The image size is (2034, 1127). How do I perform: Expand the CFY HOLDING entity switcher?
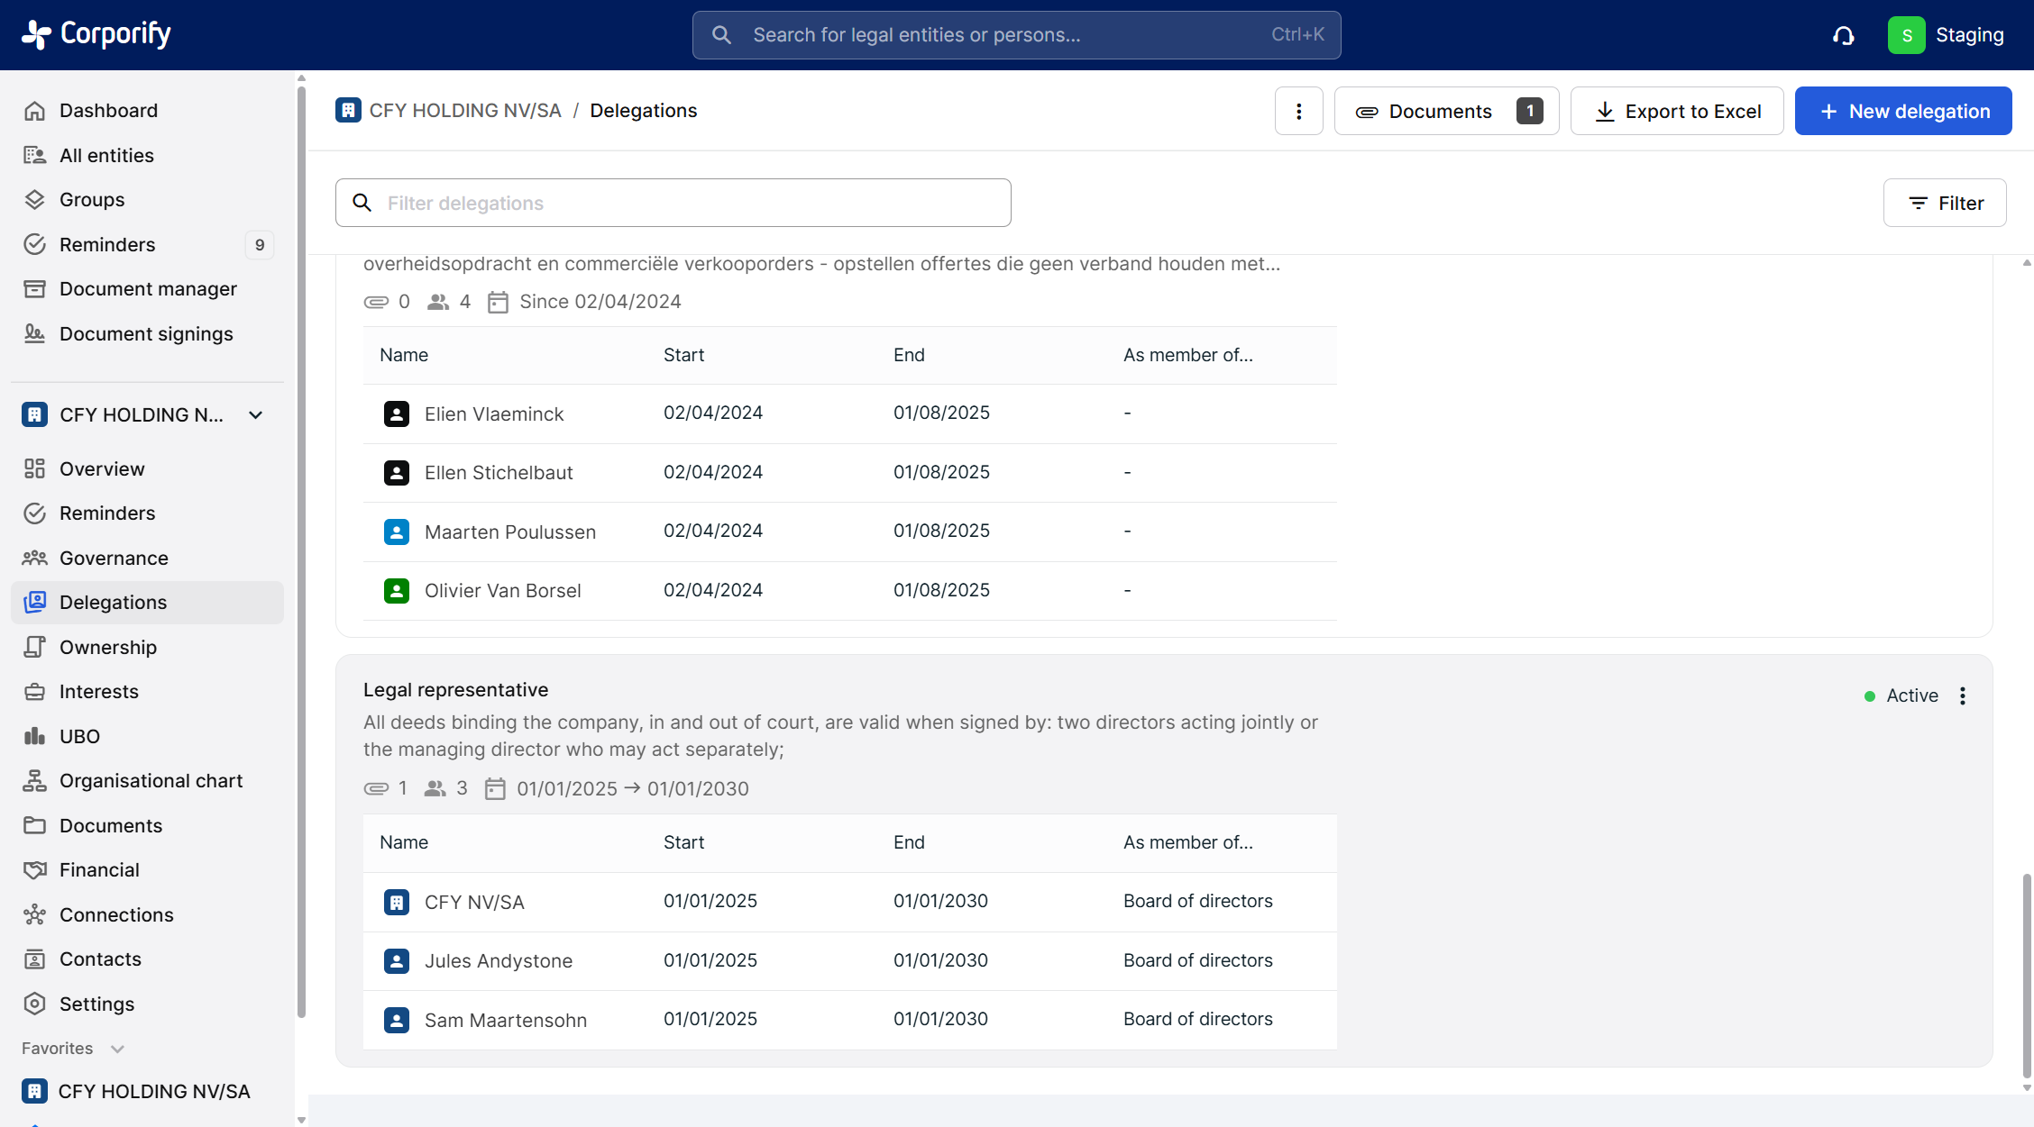255,415
